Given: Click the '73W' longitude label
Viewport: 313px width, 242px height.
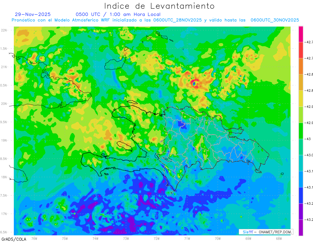Looking at the screenshot, I should [x=126, y=238].
